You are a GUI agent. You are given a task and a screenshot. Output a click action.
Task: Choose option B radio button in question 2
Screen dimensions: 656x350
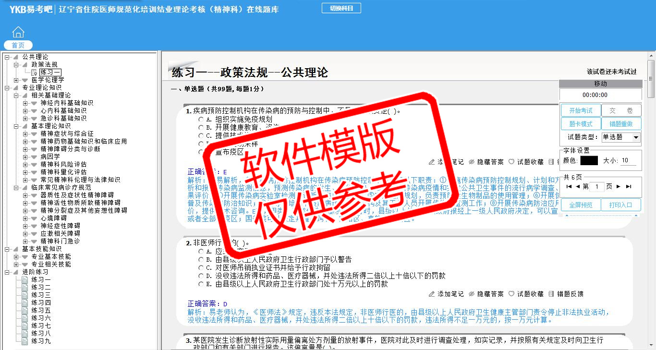point(201,260)
